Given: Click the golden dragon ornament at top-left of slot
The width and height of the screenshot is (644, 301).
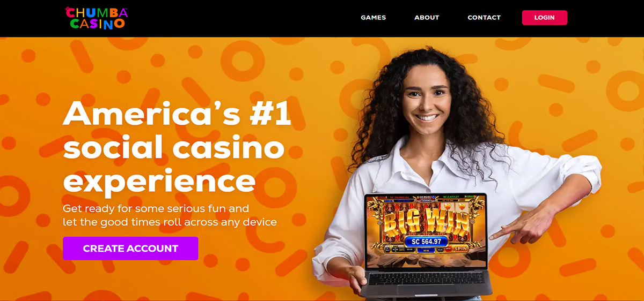Looking at the screenshot, I should [x=376, y=208].
